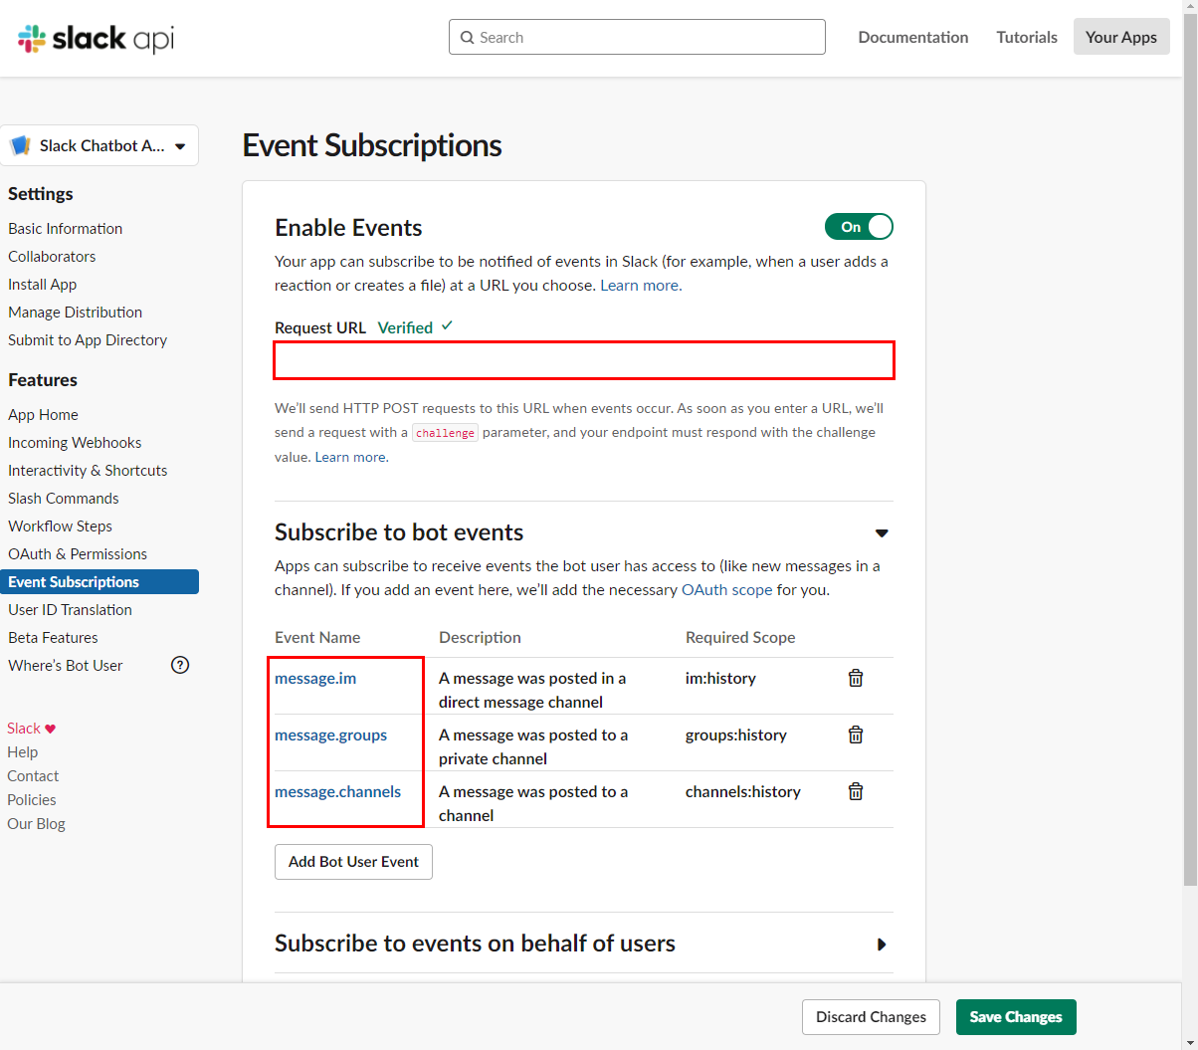This screenshot has height=1050, width=1198.
Task: Open Beta Features
Action: (53, 637)
